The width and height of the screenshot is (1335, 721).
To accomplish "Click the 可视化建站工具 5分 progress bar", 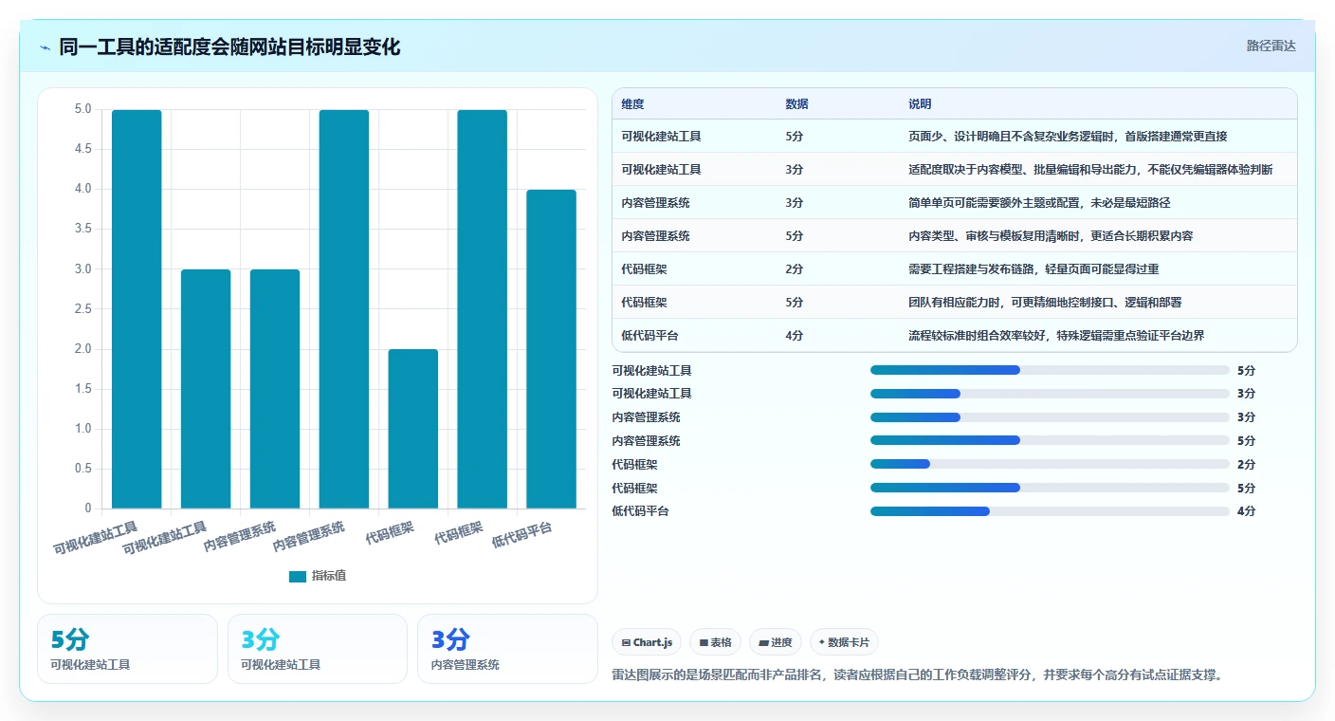I will tap(1050, 370).
